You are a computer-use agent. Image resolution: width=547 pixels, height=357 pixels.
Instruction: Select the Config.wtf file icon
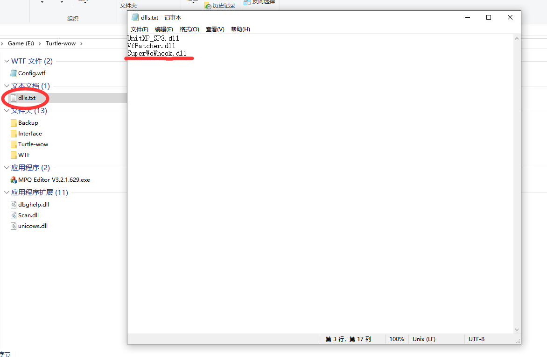pyautogui.click(x=14, y=73)
